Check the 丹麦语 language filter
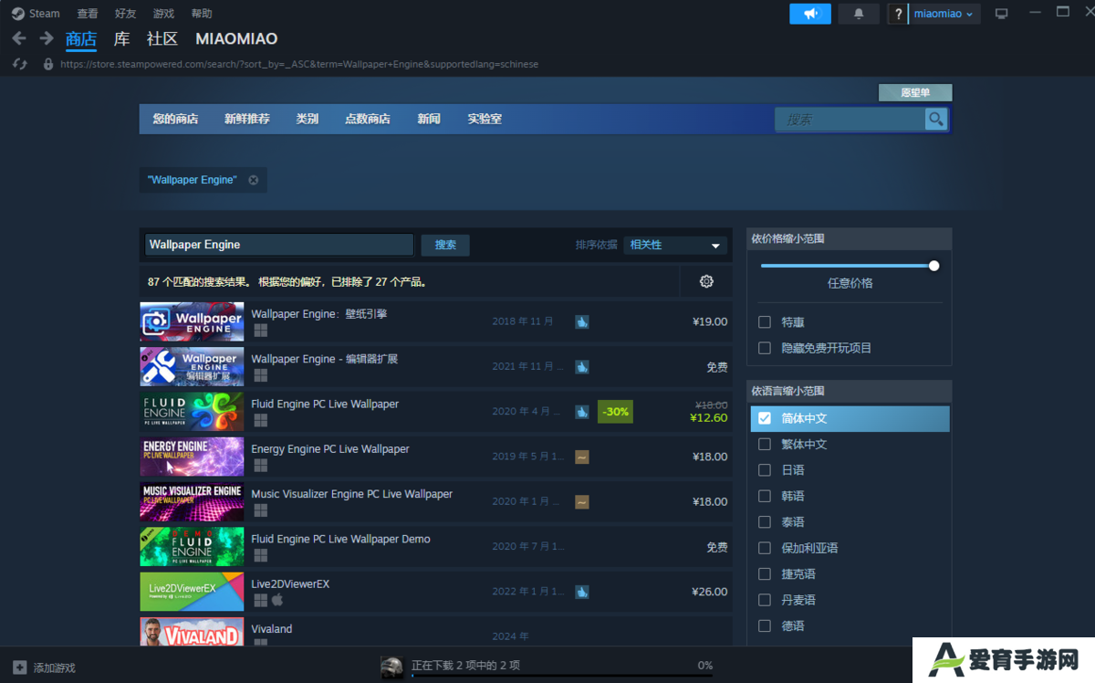Viewport: 1095px width, 683px height. pyautogui.click(x=765, y=600)
